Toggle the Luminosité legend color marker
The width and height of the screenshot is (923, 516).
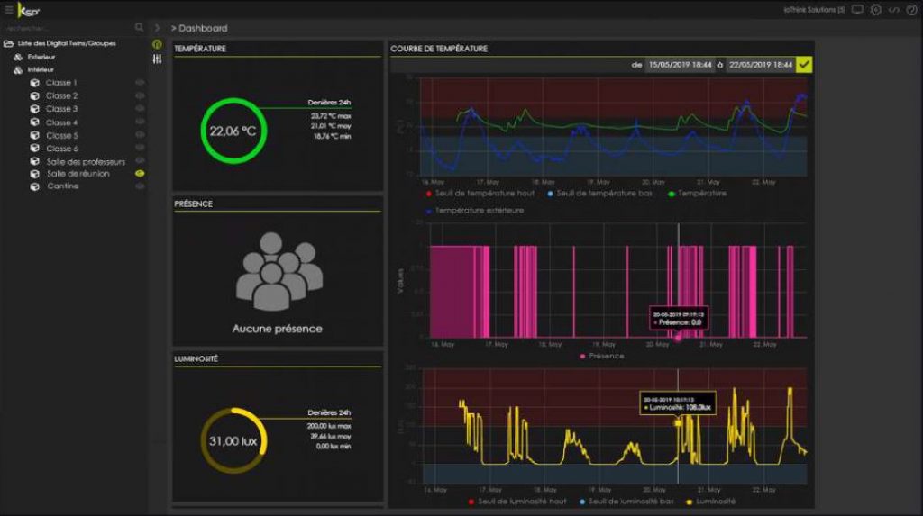[690, 502]
